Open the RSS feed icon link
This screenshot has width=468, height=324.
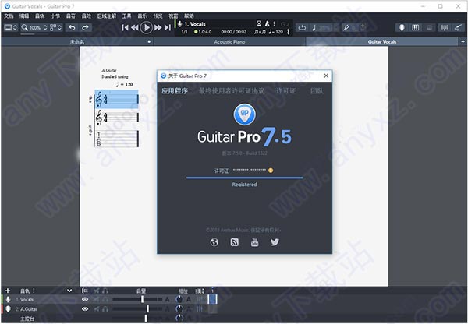pos(235,242)
